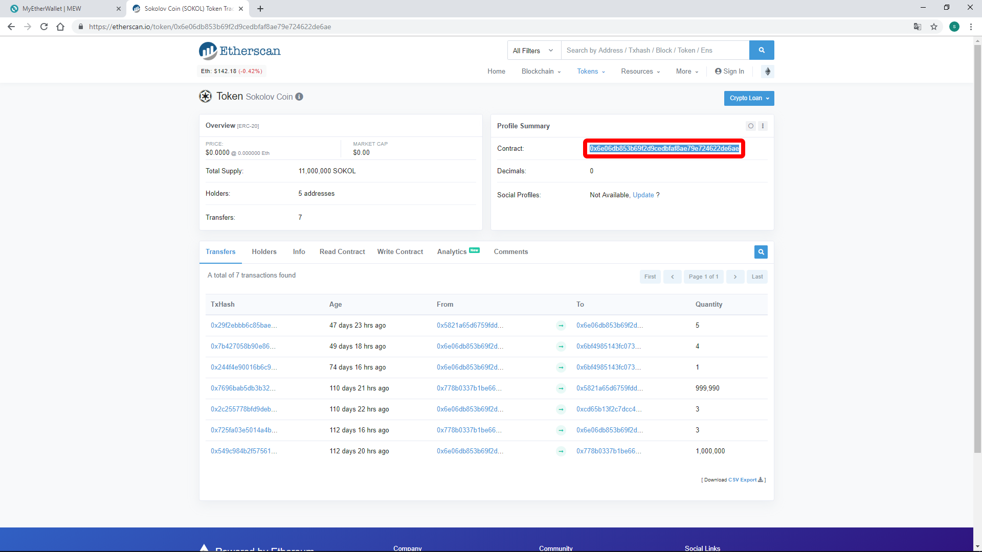Viewport: 982px width, 552px height.
Task: Expand the More menu
Action: (x=687, y=72)
